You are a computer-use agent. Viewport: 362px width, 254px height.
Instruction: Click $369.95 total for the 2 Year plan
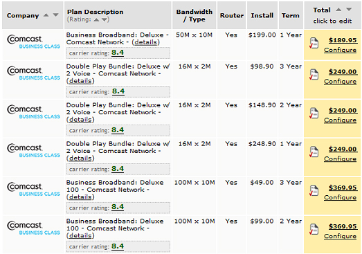click(x=343, y=226)
